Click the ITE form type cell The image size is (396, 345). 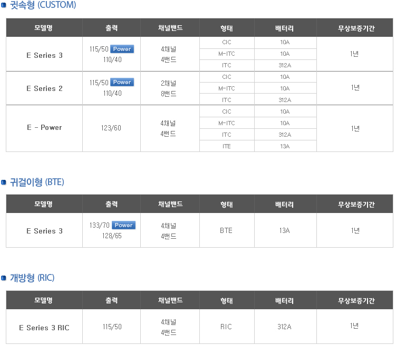click(227, 146)
